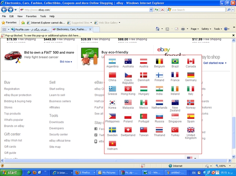Switch to the PicoFile.com tab

(x=31, y=29)
